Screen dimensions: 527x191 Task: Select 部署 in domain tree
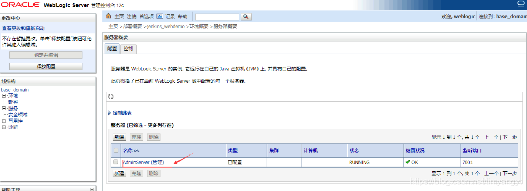[13, 102]
